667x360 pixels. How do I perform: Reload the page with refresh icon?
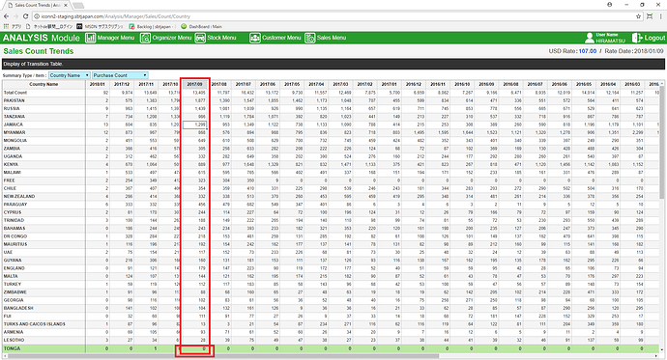(25, 16)
